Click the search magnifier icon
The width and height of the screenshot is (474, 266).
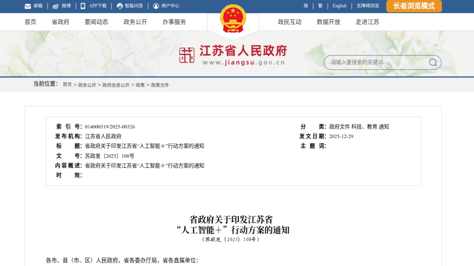pos(432,62)
